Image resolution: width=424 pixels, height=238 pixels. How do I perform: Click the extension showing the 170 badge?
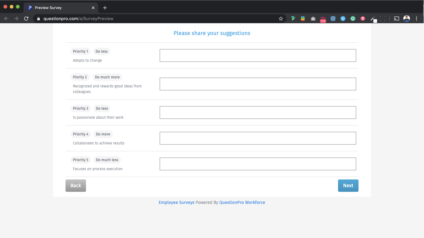click(x=323, y=19)
